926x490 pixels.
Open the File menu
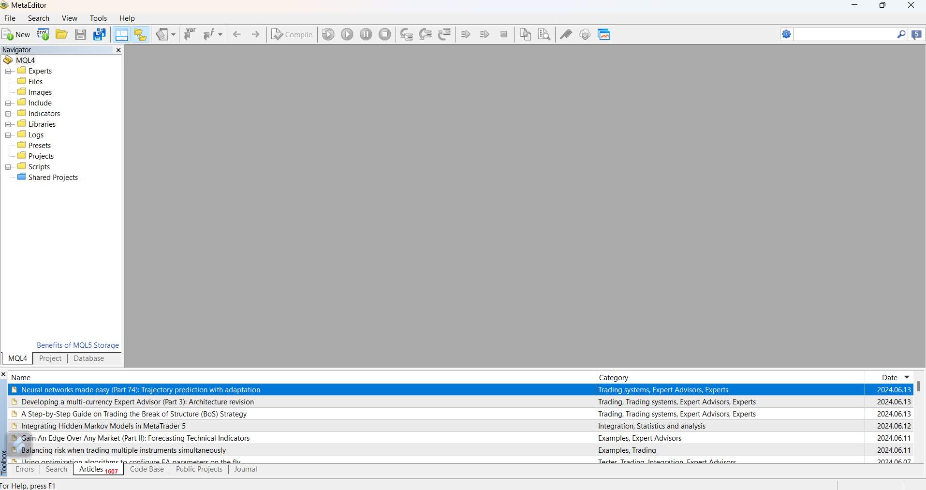10,18
